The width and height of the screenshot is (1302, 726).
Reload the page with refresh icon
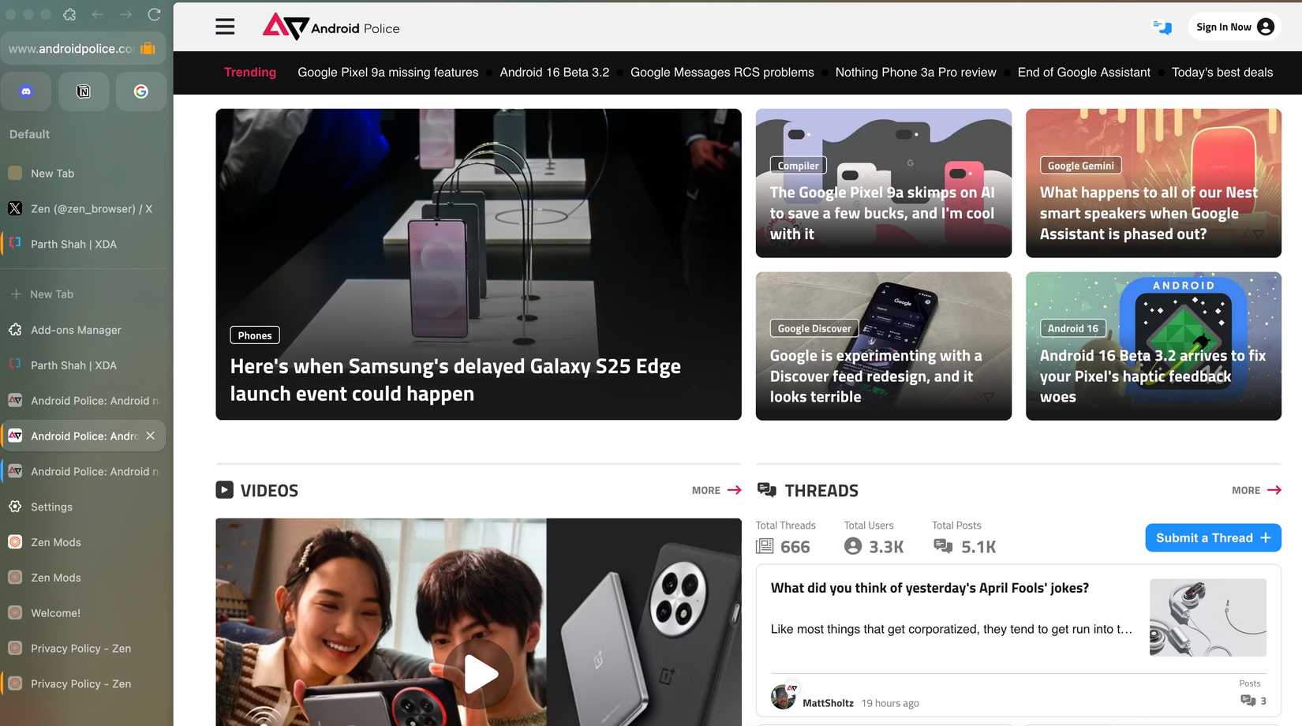coord(155,14)
